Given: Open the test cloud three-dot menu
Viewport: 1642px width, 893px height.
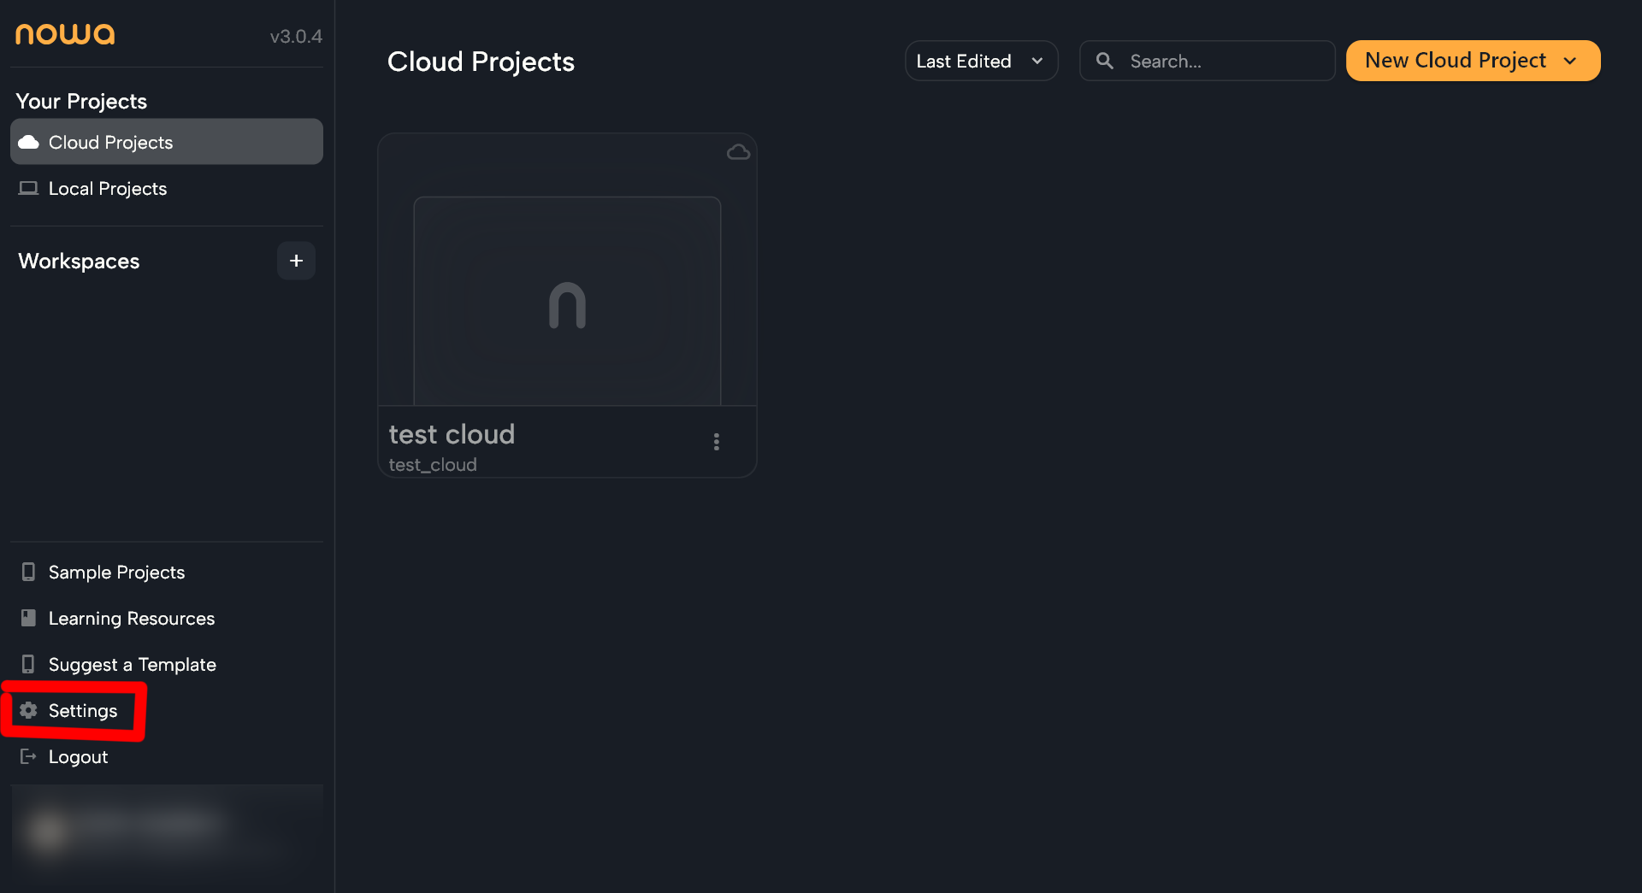Looking at the screenshot, I should click(717, 442).
